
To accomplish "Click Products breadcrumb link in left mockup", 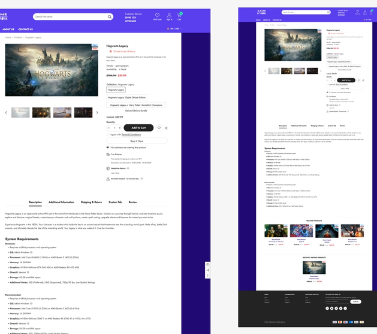I will 18,37.
